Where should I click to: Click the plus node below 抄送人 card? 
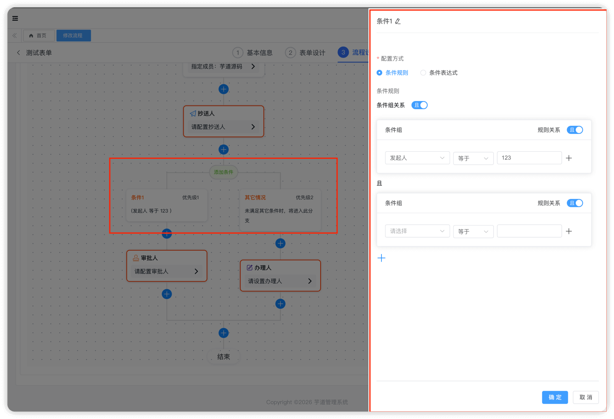click(224, 150)
